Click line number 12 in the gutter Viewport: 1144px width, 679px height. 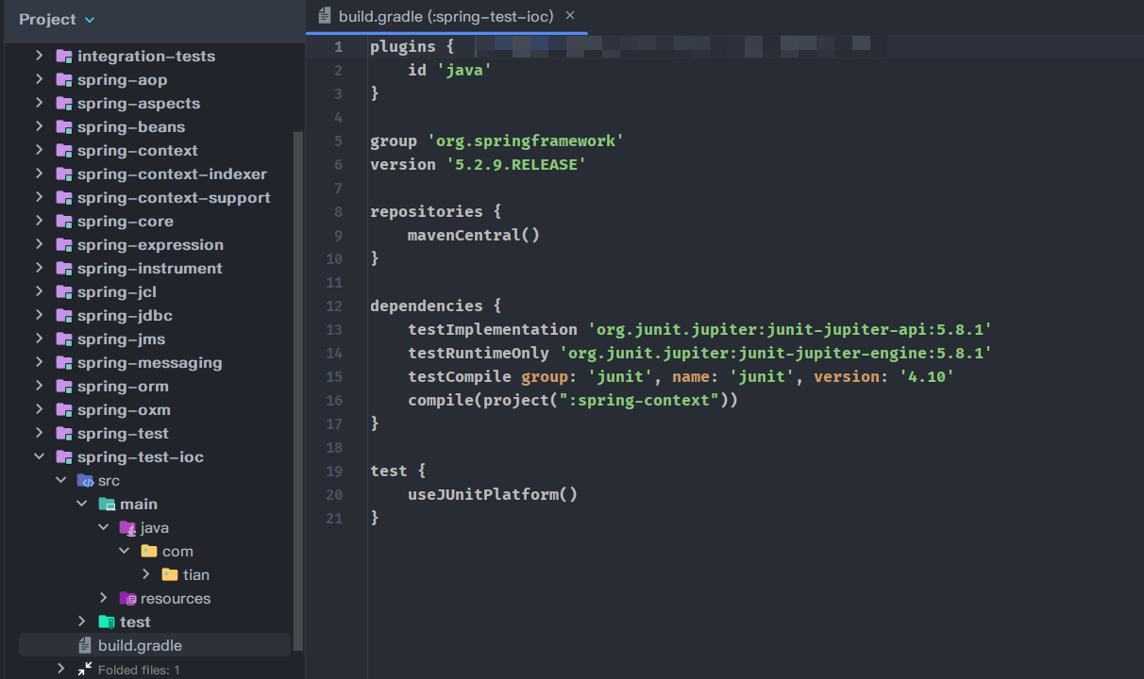334,306
